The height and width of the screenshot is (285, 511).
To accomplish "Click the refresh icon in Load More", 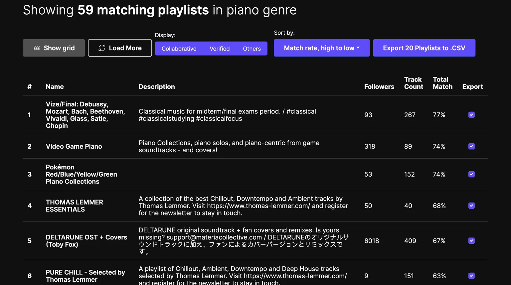I will pos(102,48).
